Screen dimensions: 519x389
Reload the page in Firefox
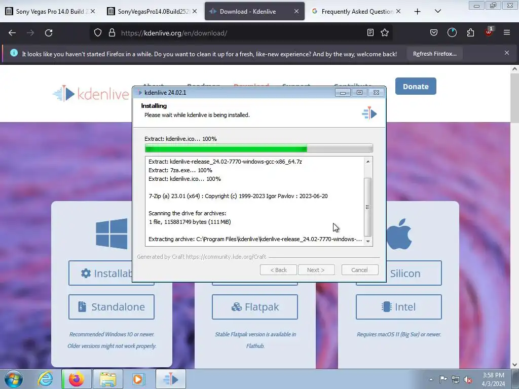click(49, 33)
